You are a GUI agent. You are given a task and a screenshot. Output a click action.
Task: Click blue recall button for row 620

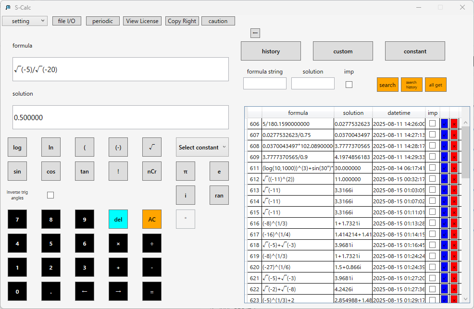point(444,267)
